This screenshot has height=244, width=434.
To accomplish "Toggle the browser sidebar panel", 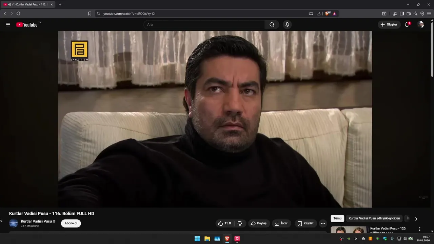I will [x=402, y=14].
